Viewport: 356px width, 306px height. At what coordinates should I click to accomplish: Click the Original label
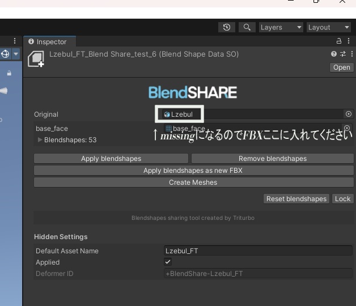(46, 114)
